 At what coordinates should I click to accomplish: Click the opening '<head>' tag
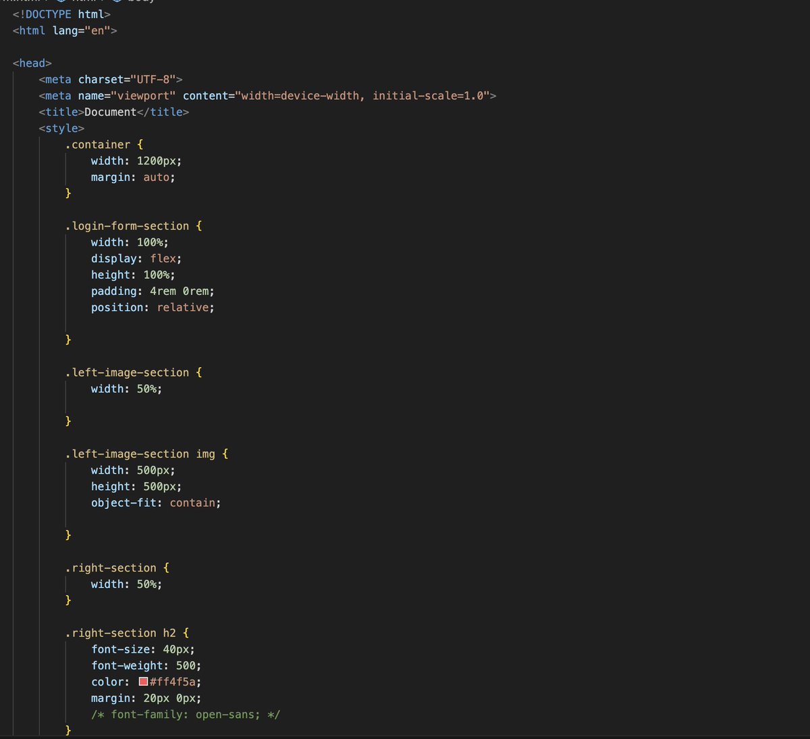tap(32, 63)
